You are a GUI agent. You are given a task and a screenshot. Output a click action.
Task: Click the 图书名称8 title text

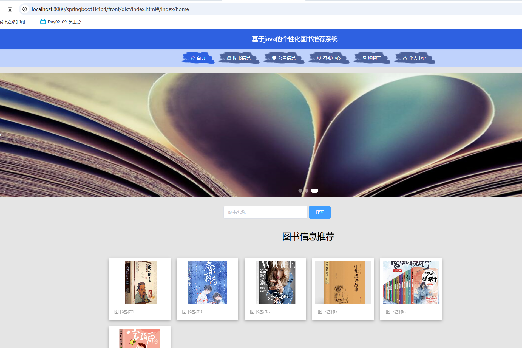260,312
